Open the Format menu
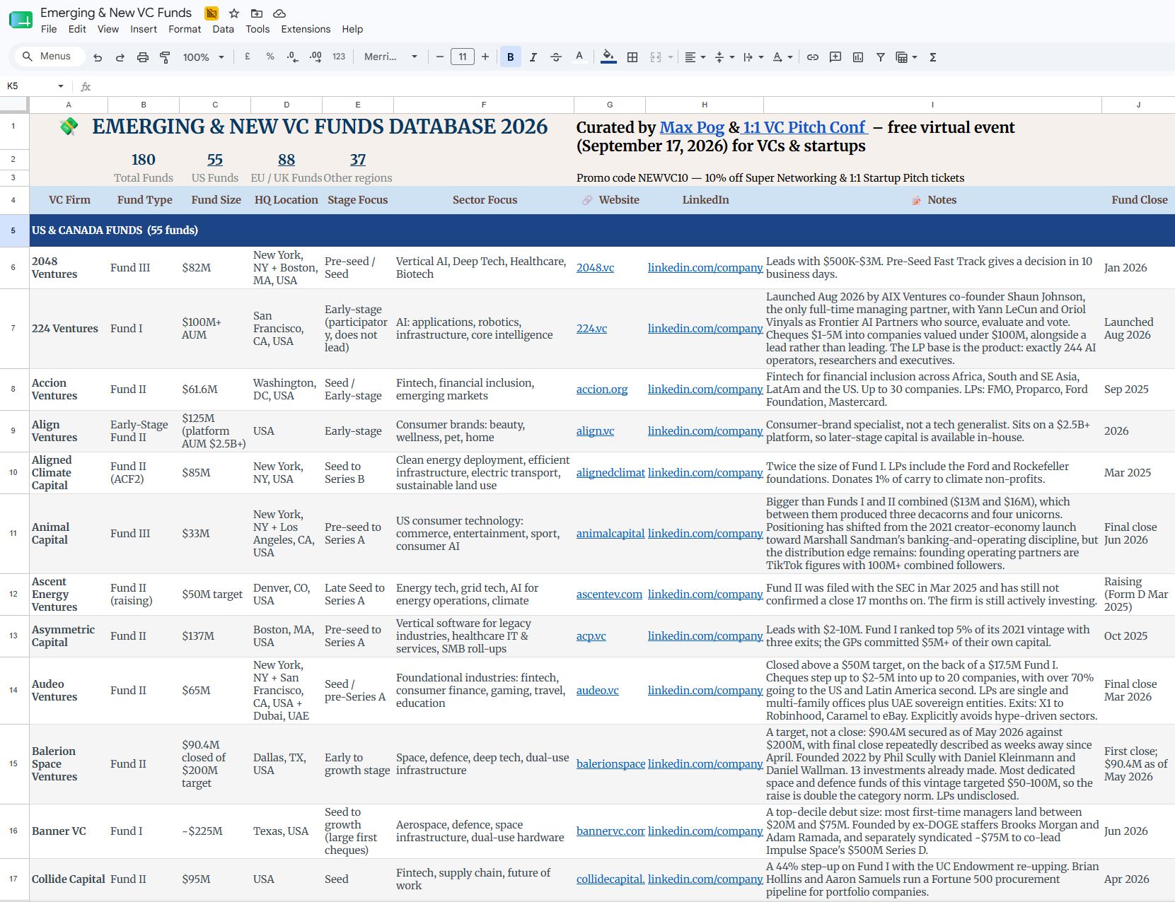 [185, 29]
